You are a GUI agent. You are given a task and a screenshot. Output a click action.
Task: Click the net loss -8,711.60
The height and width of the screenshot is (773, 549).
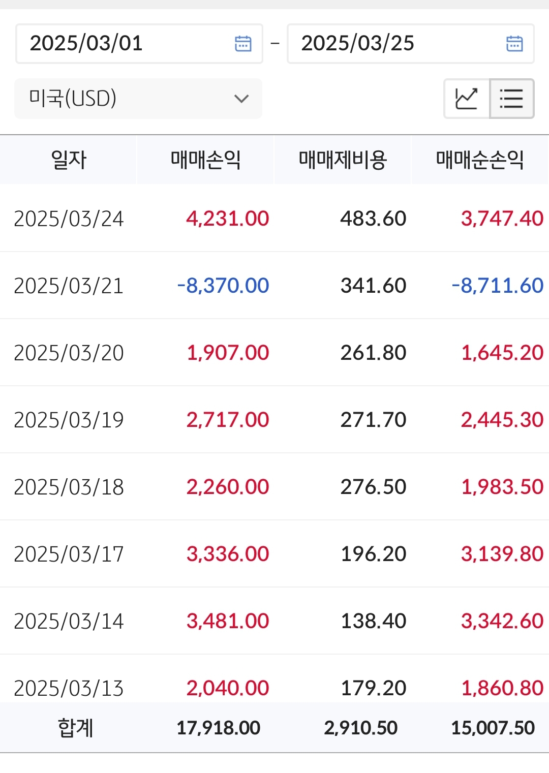pyautogui.click(x=498, y=286)
